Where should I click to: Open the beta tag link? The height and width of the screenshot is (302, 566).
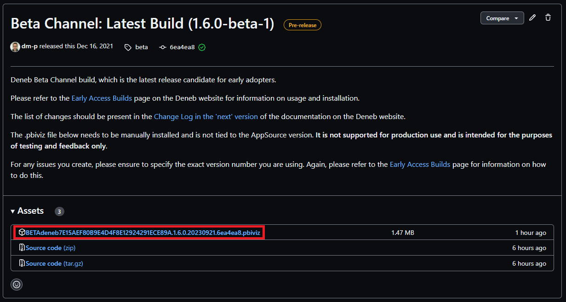[142, 47]
